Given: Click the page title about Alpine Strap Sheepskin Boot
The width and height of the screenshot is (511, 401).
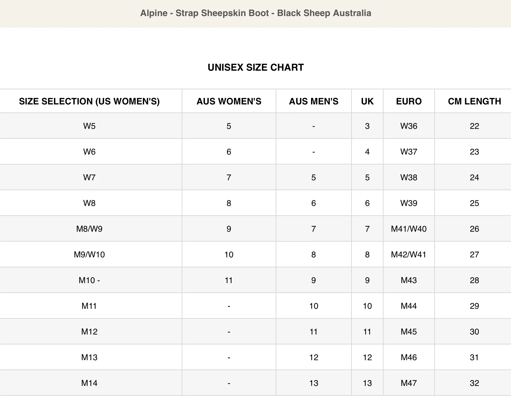Looking at the screenshot, I should tap(255, 13).
